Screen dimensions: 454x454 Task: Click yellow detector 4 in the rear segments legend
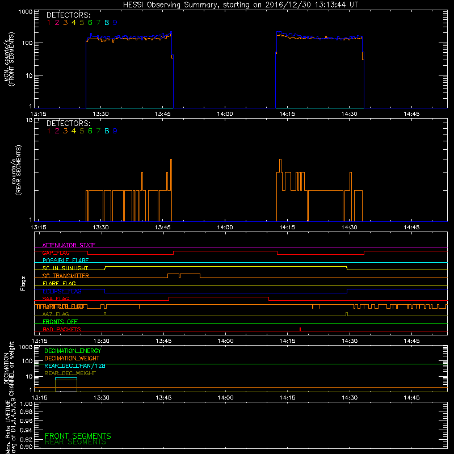point(74,131)
